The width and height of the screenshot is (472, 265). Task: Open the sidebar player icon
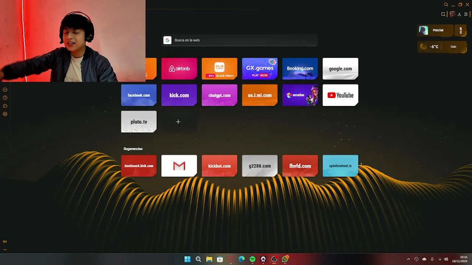(5, 90)
